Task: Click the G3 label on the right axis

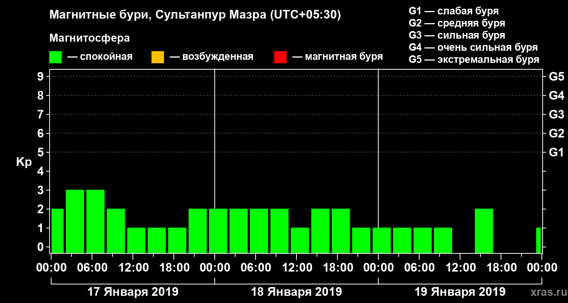Action: 556,115
